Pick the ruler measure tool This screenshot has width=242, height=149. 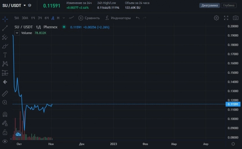point(5,93)
